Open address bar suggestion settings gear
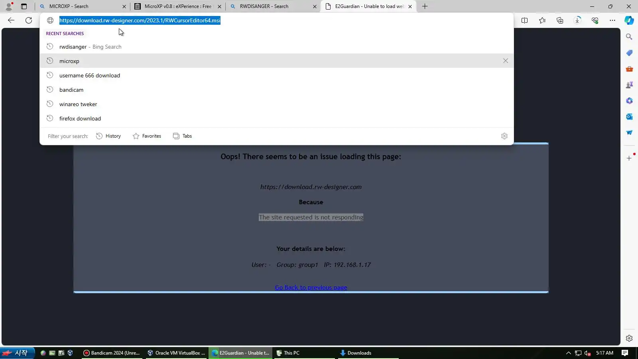 point(504,136)
